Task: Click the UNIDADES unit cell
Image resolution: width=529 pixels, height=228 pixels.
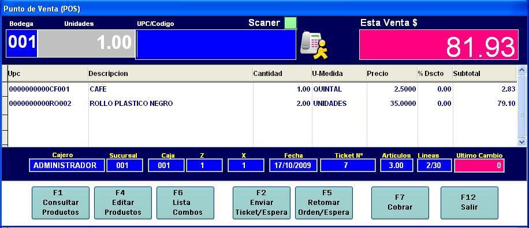Action: tap(339, 104)
